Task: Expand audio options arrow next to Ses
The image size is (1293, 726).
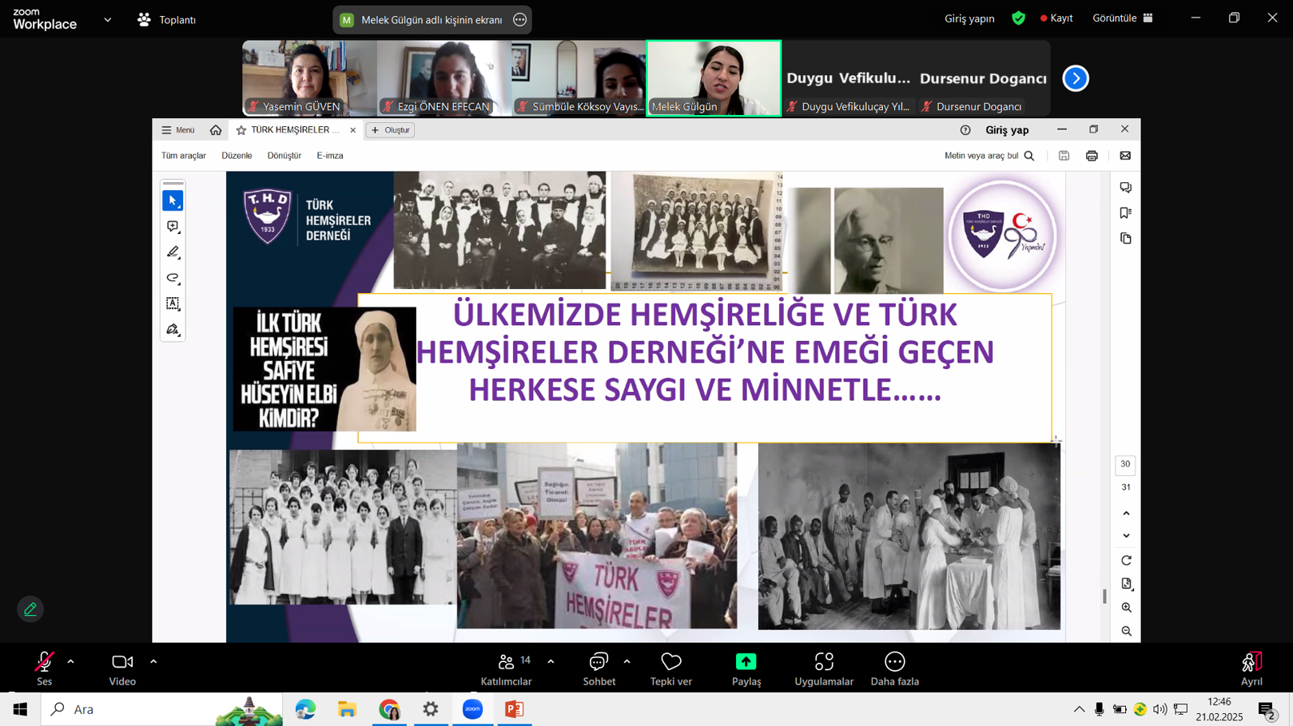Action: click(x=71, y=661)
